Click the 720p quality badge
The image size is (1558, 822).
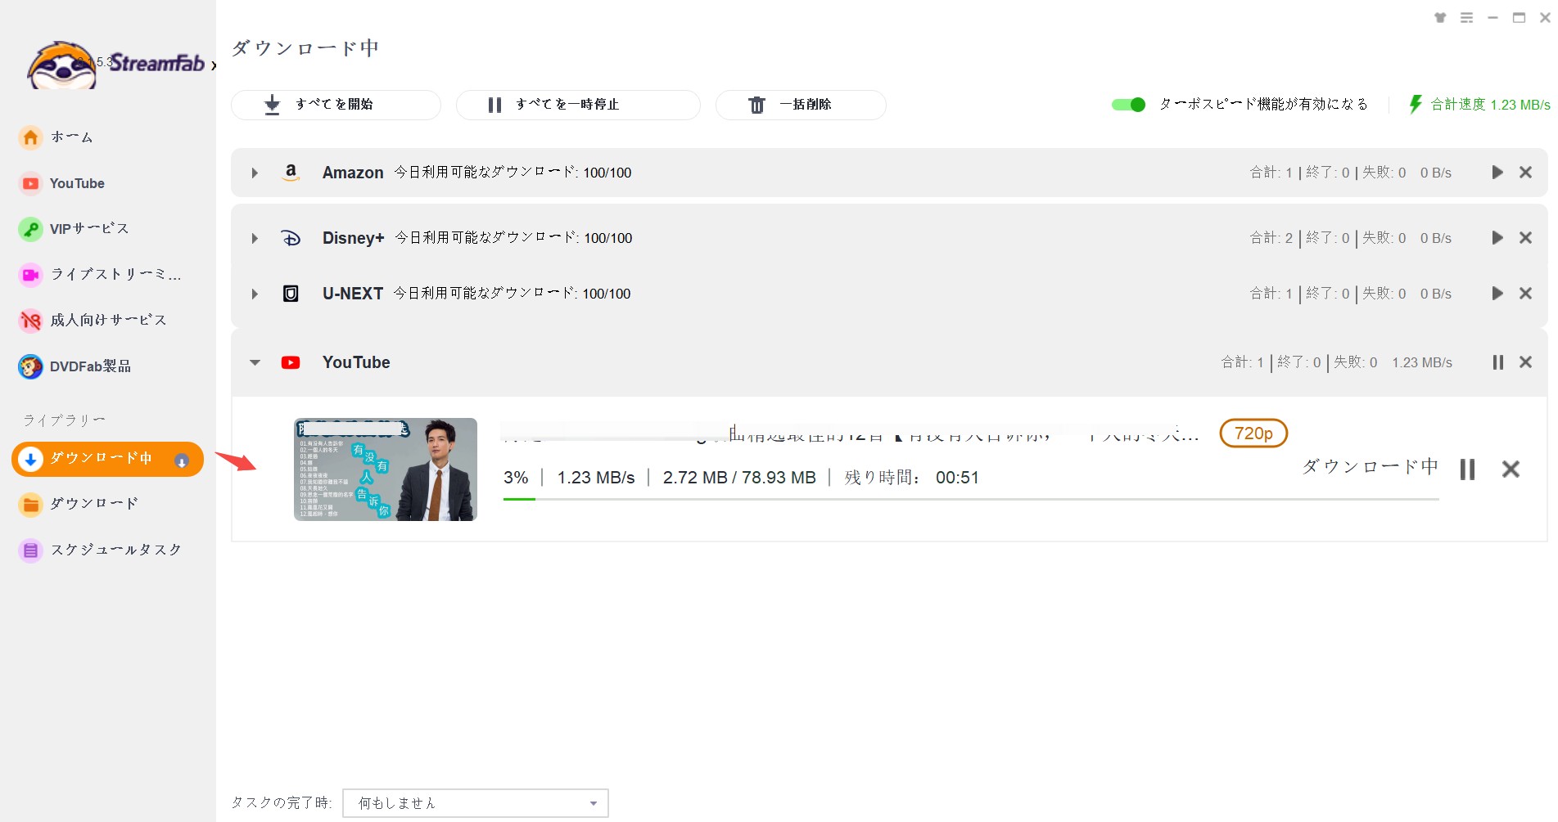pyautogui.click(x=1253, y=433)
